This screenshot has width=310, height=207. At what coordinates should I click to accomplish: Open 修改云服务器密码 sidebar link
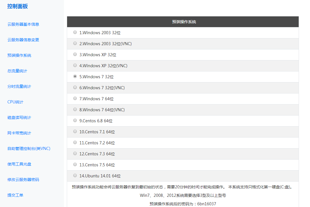[23, 180]
